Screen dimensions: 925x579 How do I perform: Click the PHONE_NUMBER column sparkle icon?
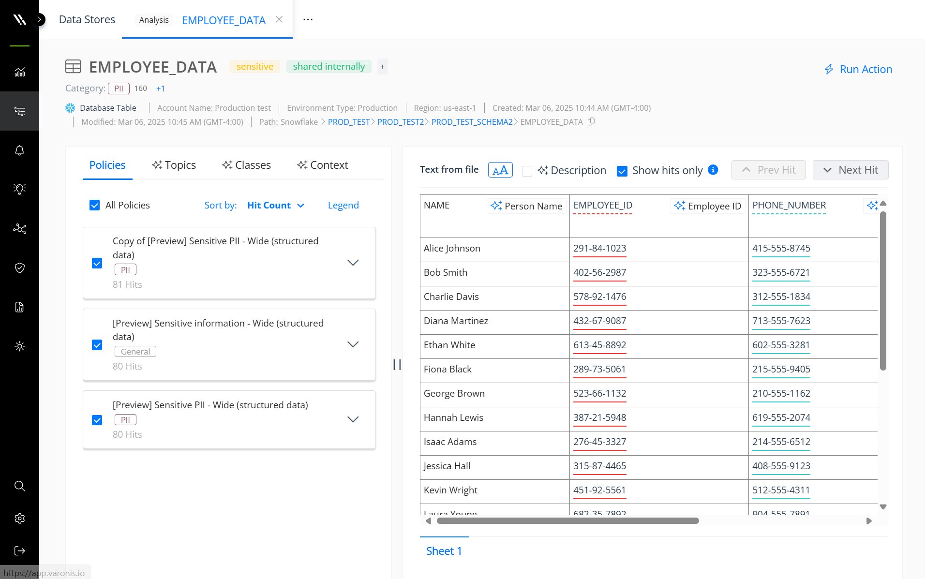pyautogui.click(x=872, y=206)
